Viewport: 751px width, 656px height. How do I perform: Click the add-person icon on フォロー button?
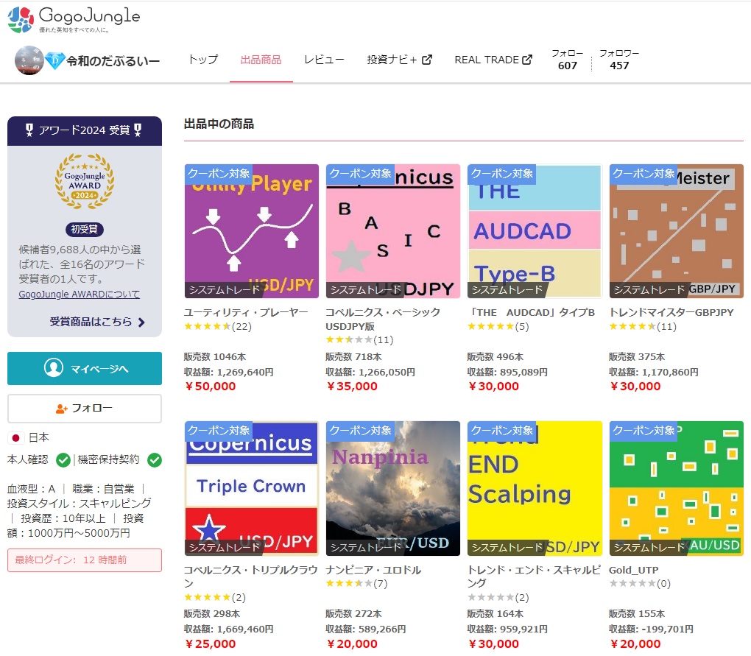pos(61,409)
